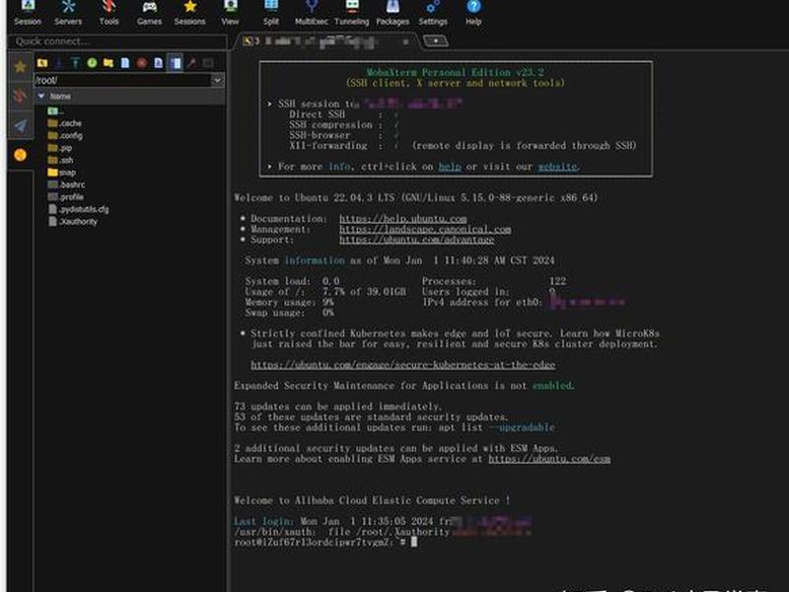Click the red delete icon in SFTP toolbar
This screenshot has width=789, height=592.
click(141, 63)
